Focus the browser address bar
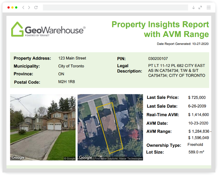This screenshot has width=218, height=177. [115, 7]
